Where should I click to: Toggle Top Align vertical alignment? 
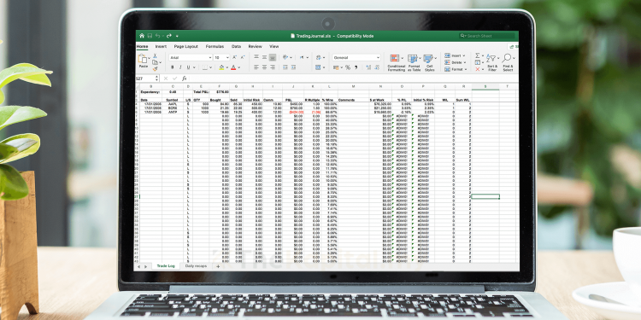256,57
